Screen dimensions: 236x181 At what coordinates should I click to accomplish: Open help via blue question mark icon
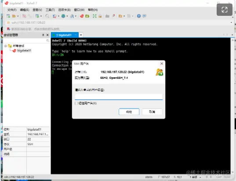pyautogui.click(x=139, y=16)
